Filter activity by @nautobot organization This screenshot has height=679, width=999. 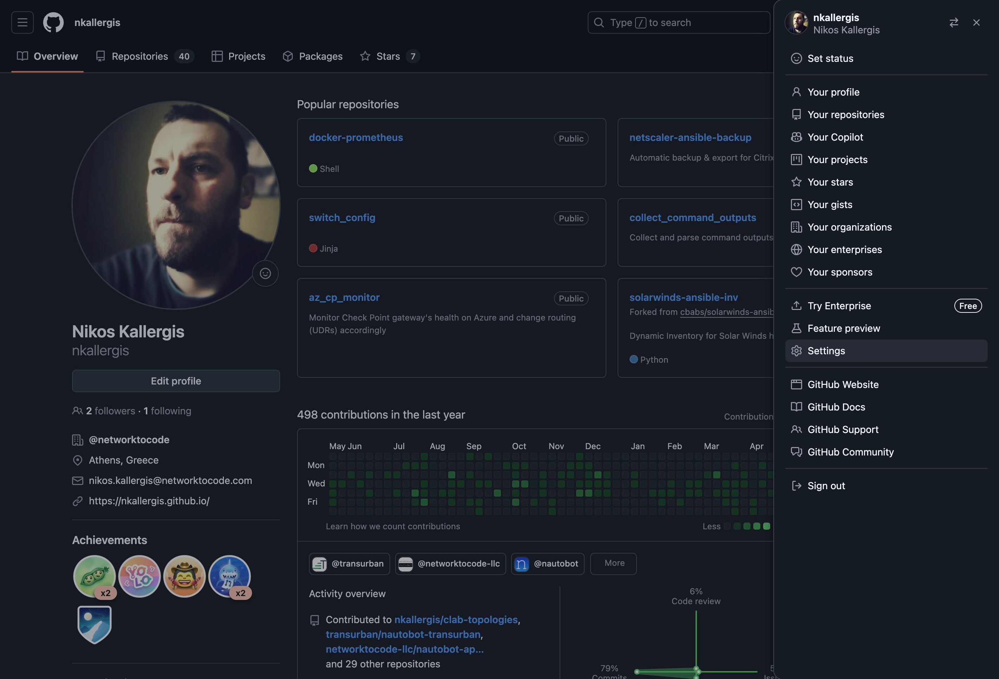(x=547, y=563)
